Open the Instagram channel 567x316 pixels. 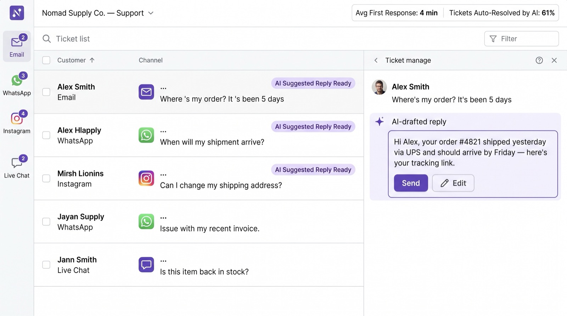[17, 122]
